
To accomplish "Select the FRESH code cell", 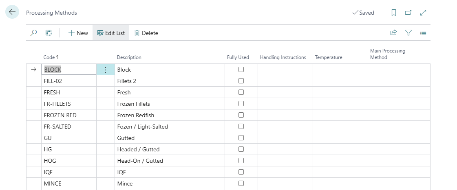I will (69, 92).
